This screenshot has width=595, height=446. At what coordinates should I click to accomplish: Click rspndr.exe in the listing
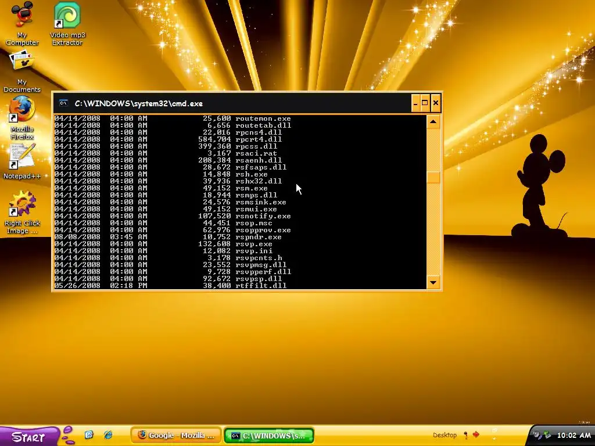(259, 237)
